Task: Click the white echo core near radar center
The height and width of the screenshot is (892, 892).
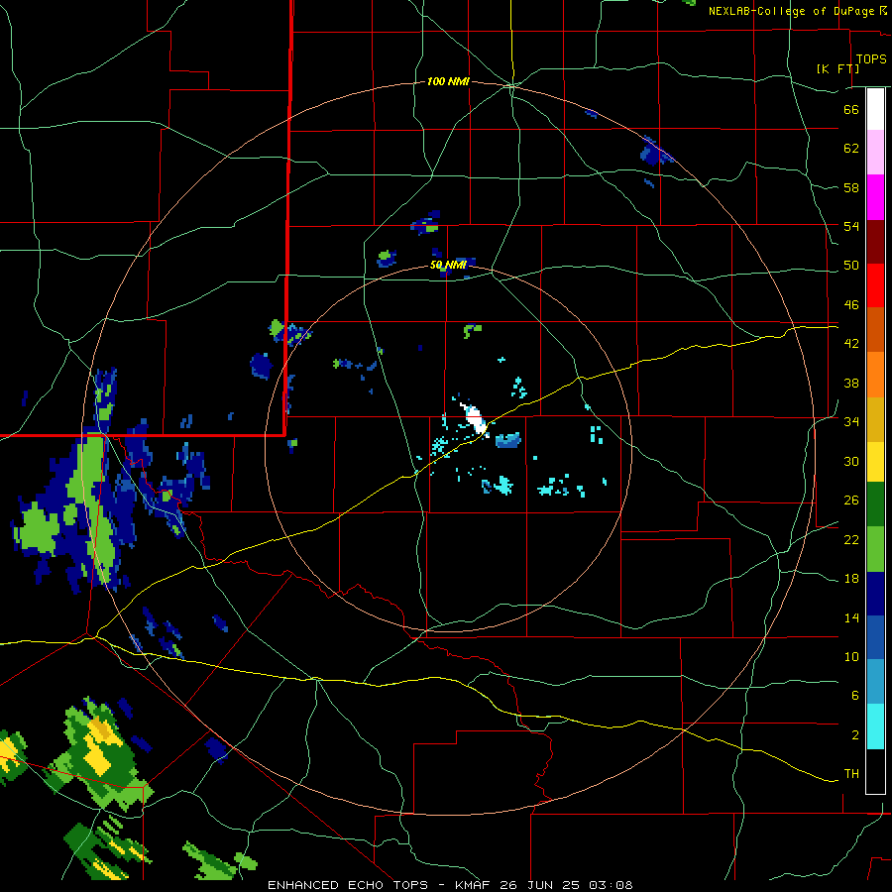Action: [475, 418]
